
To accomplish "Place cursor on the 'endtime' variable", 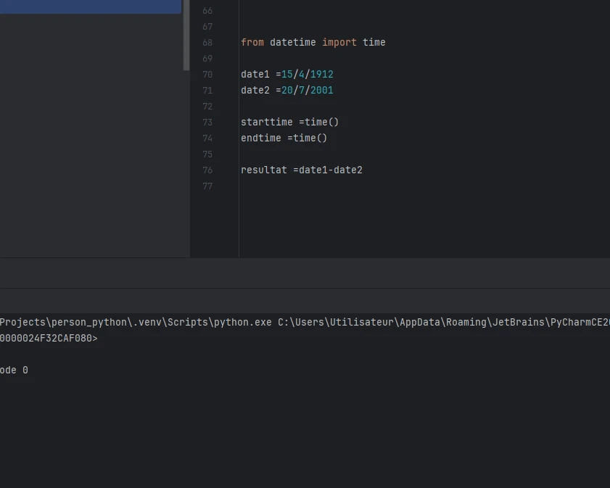I will 260,138.
